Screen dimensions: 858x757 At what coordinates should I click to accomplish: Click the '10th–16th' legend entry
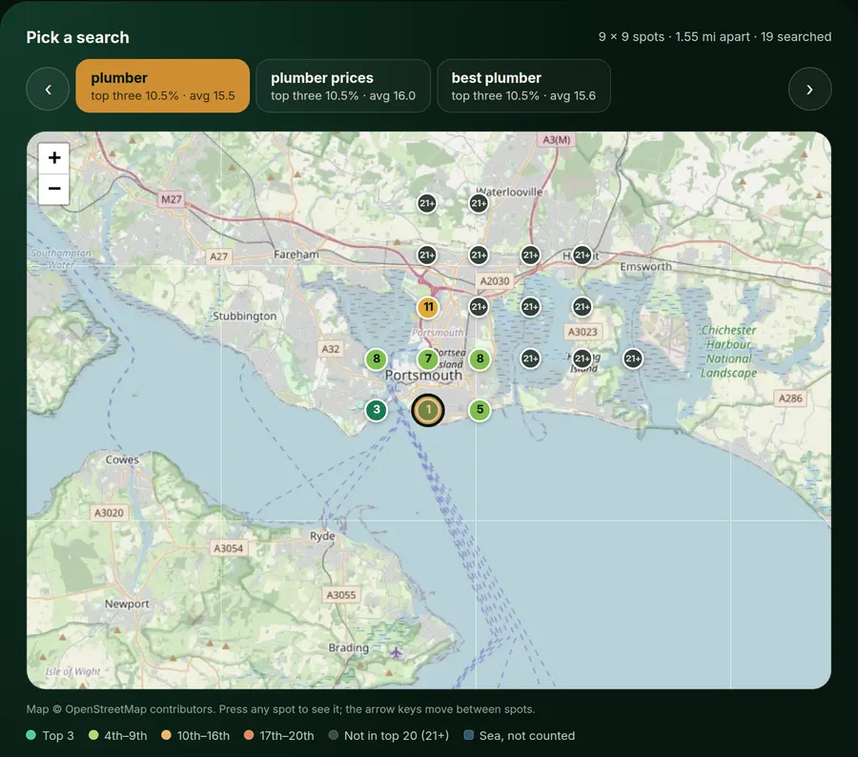(x=195, y=736)
